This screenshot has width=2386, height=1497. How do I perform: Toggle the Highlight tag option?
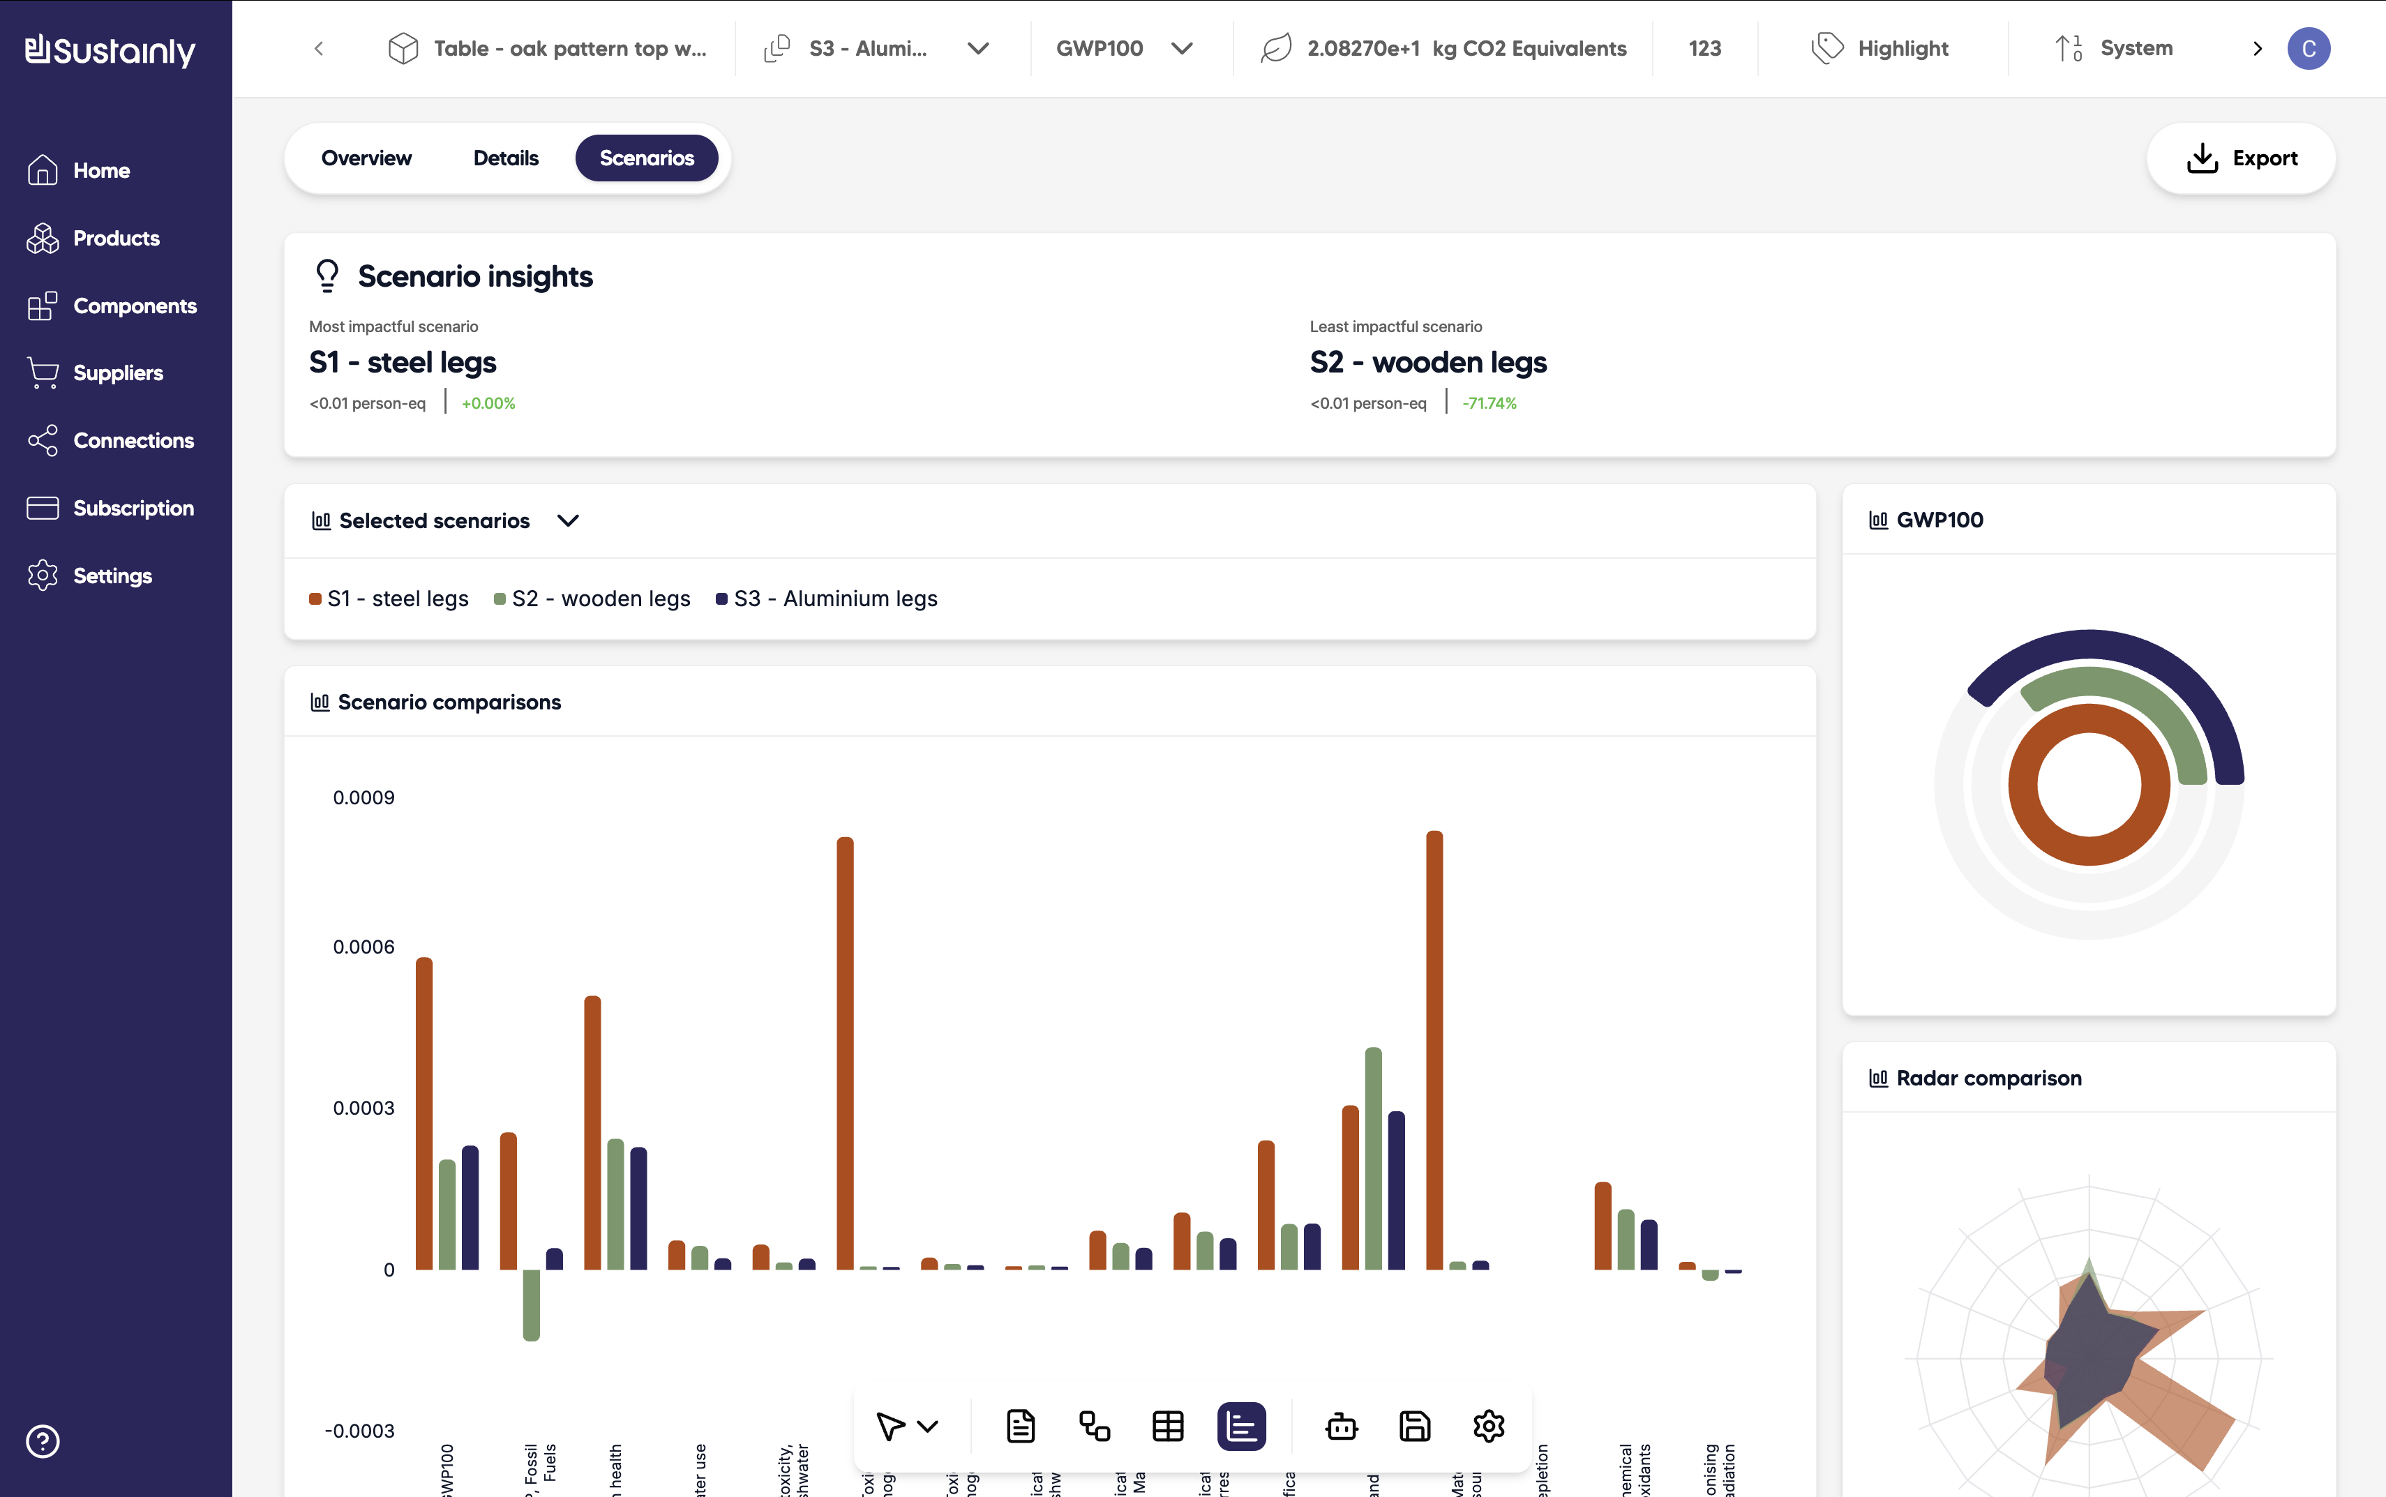[x=1880, y=49]
